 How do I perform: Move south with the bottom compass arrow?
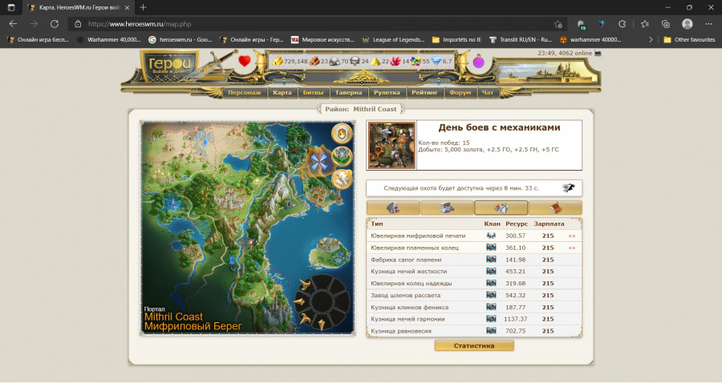(322, 325)
